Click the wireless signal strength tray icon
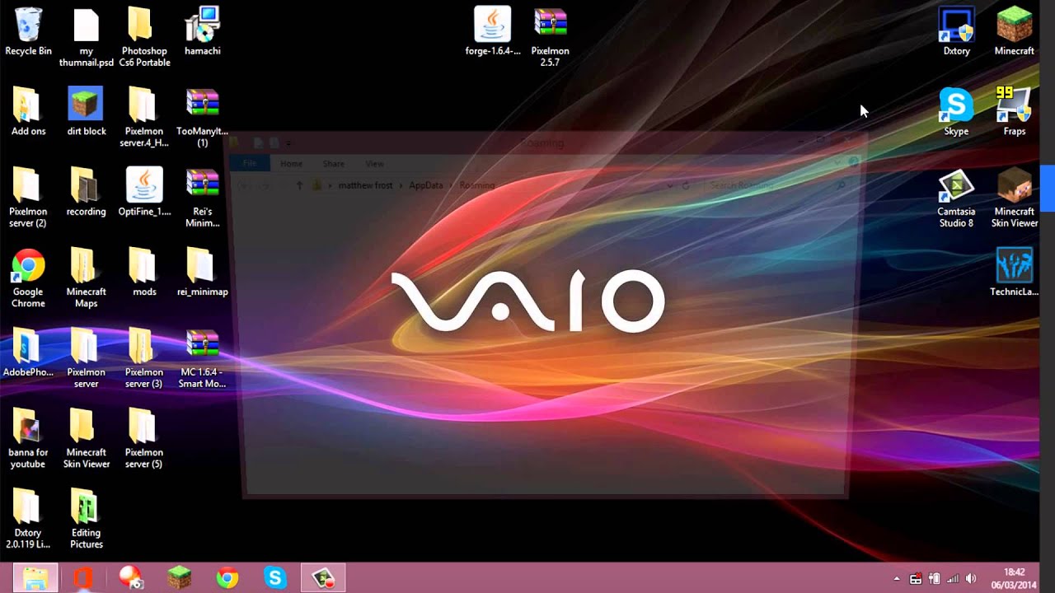Image resolution: width=1055 pixels, height=593 pixels. 953,579
